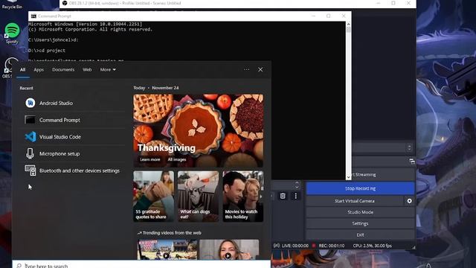Viewport: 476px width, 268px height.
Task: Click Stop Recording in OBS
Action: click(360, 188)
